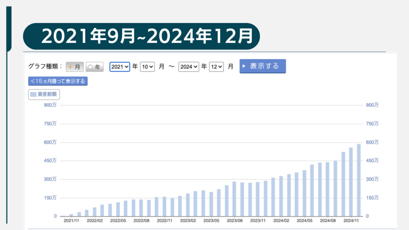The height and width of the screenshot is (230, 409).
Task: Open the start month dropdown showing 10
Action: (x=147, y=67)
